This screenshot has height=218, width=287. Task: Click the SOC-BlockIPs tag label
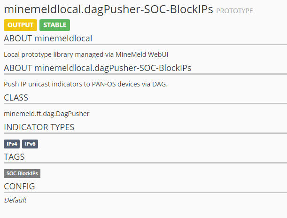[22, 173]
